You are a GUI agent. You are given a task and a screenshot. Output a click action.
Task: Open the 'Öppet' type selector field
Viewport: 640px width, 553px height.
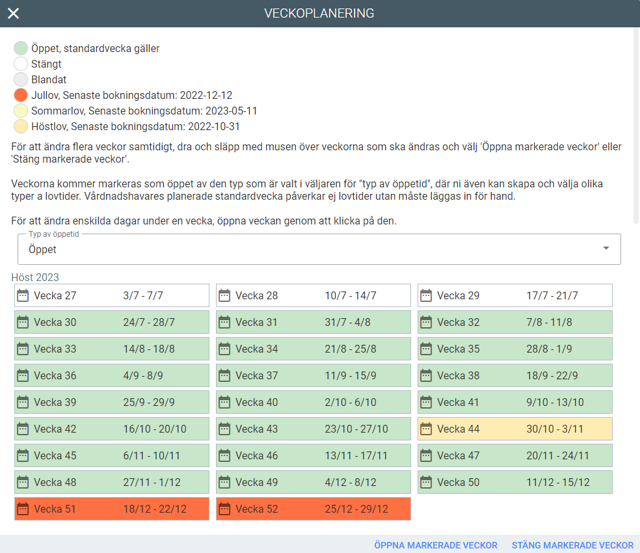pos(312,249)
